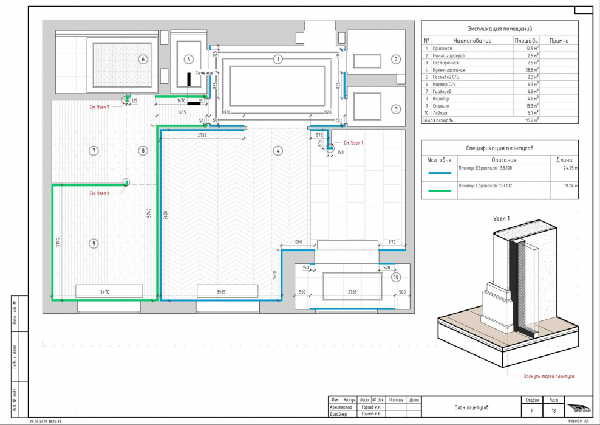This screenshot has height=425, width=600.
Task: Click 'Плинтус Европласт 1.53.108' description
Action: pos(486,169)
